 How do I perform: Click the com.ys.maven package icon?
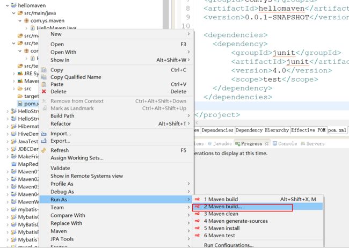pos(26,20)
